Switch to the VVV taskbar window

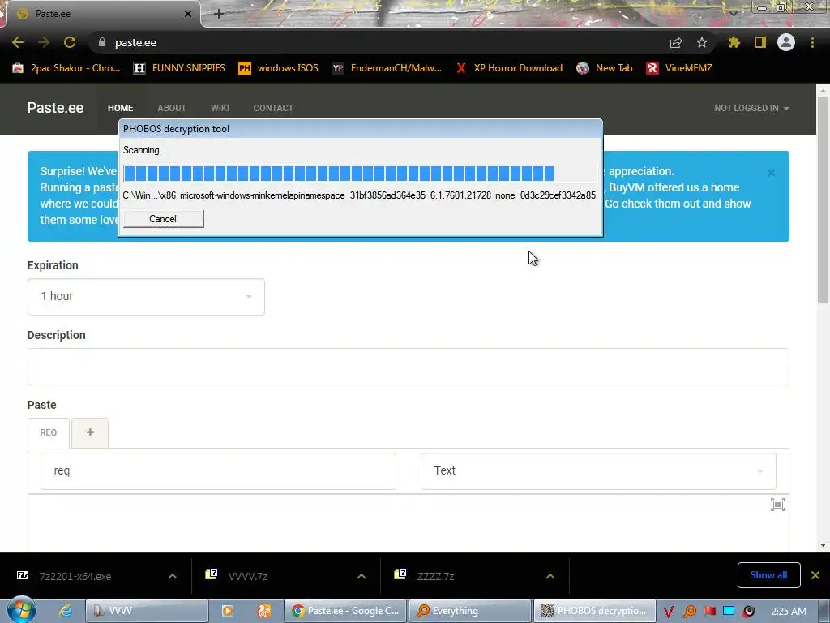click(147, 611)
